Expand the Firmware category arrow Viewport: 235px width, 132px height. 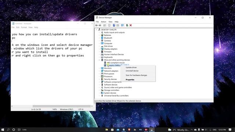pyautogui.click(x=99, y=52)
